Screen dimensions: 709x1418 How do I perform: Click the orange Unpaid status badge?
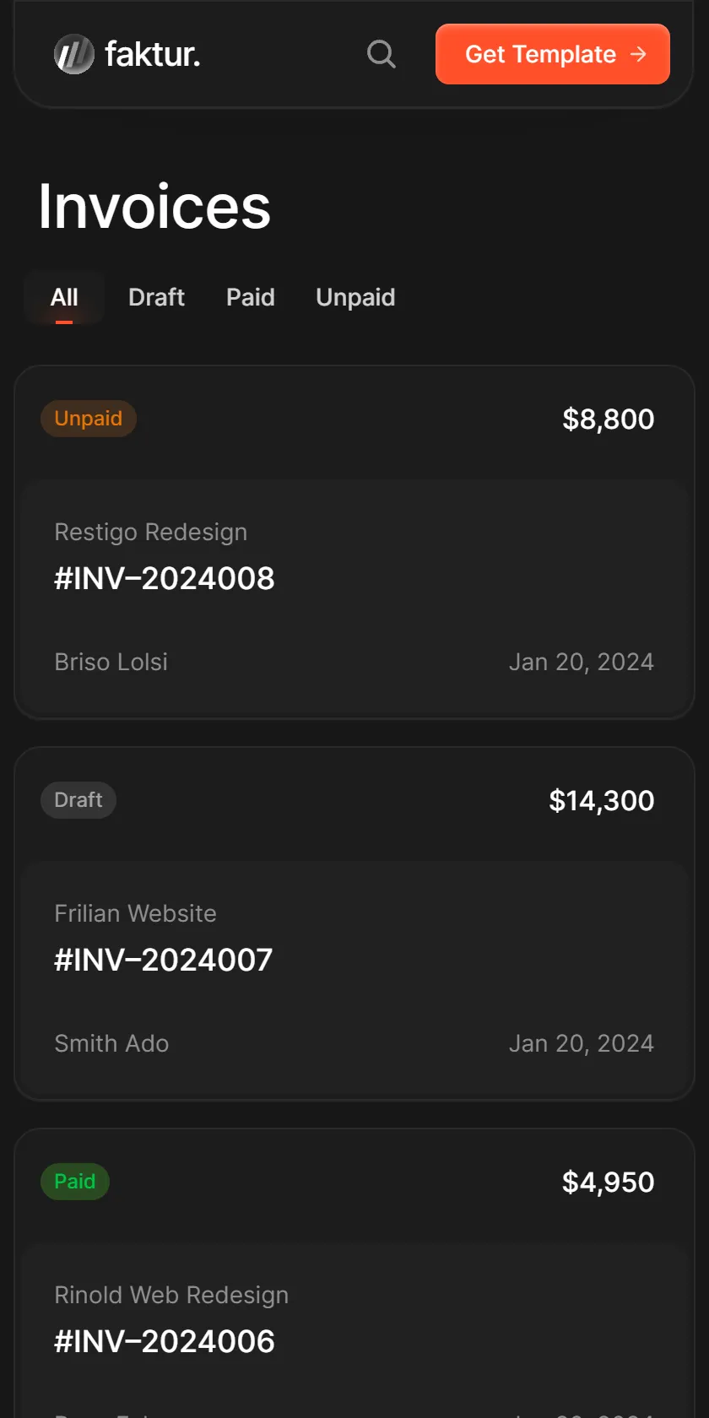coord(89,419)
